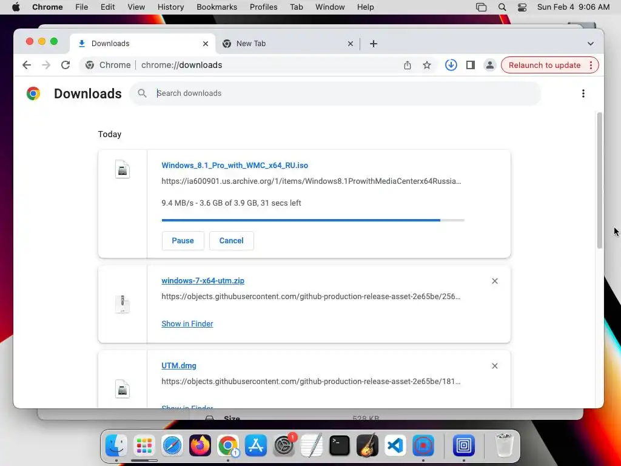This screenshot has width=621, height=466.
Task: Click the screen mirroring menu bar icon
Action: tap(481, 7)
